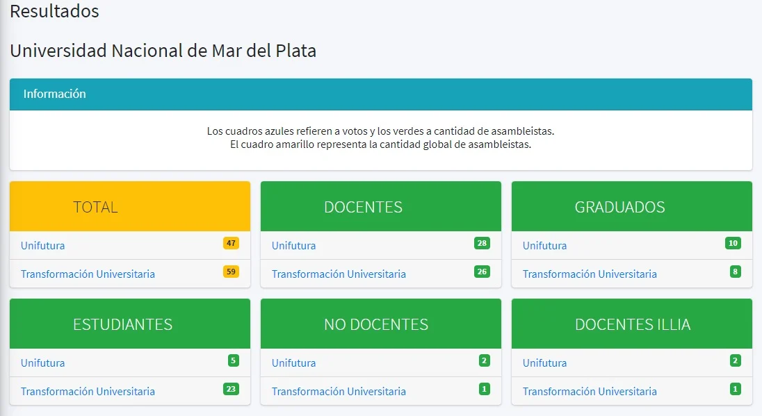Open Transformación Universitaria link in NO DOCENTES card
762x416 pixels.
339,392
